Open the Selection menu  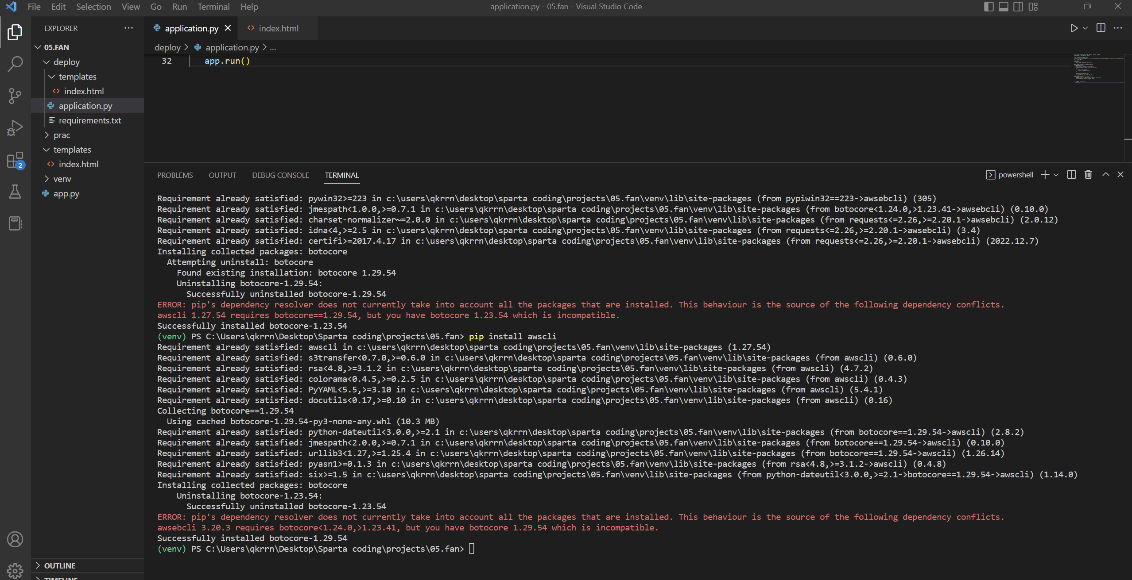tap(93, 7)
